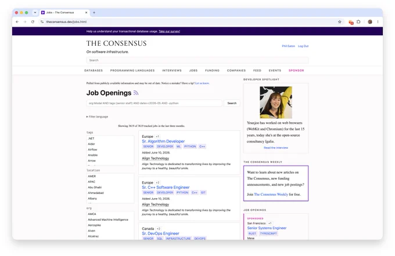Viewport: 395px width, 256px height.
Task: Click the Read the interview link
Action: [276, 148]
